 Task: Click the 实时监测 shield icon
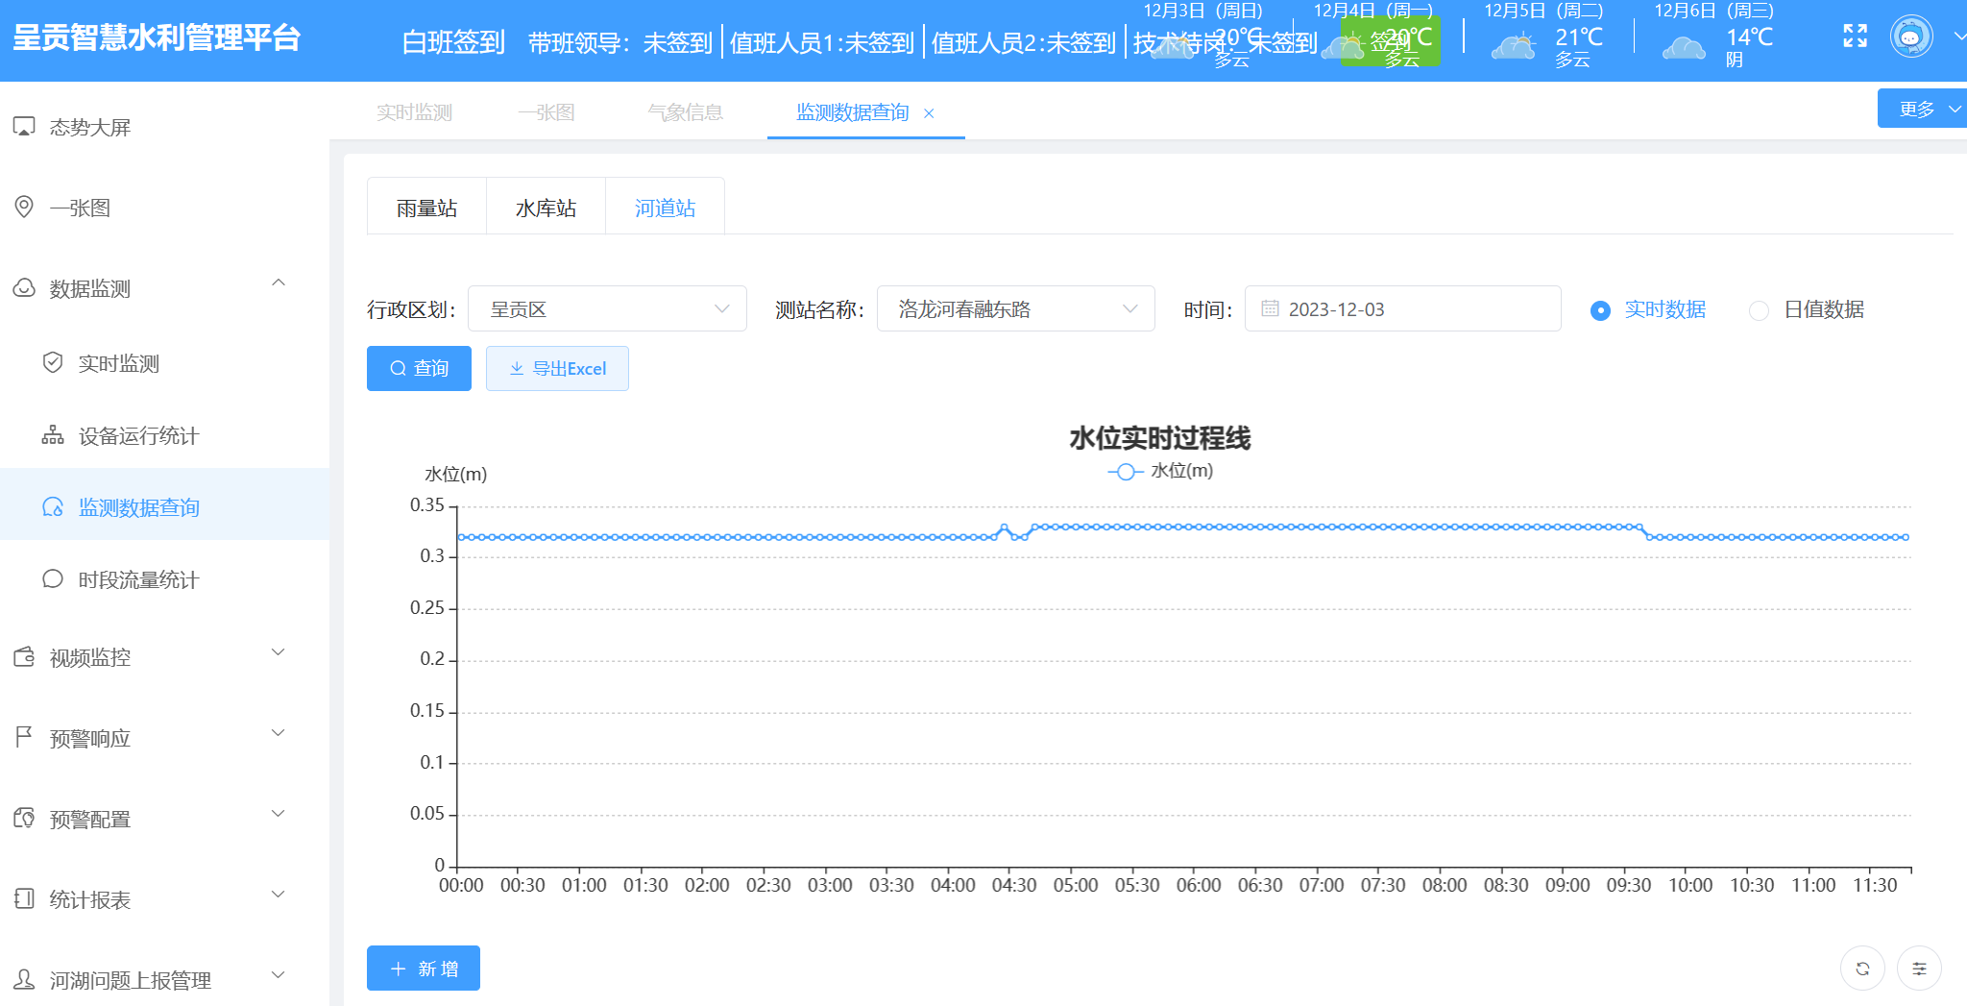tap(53, 363)
